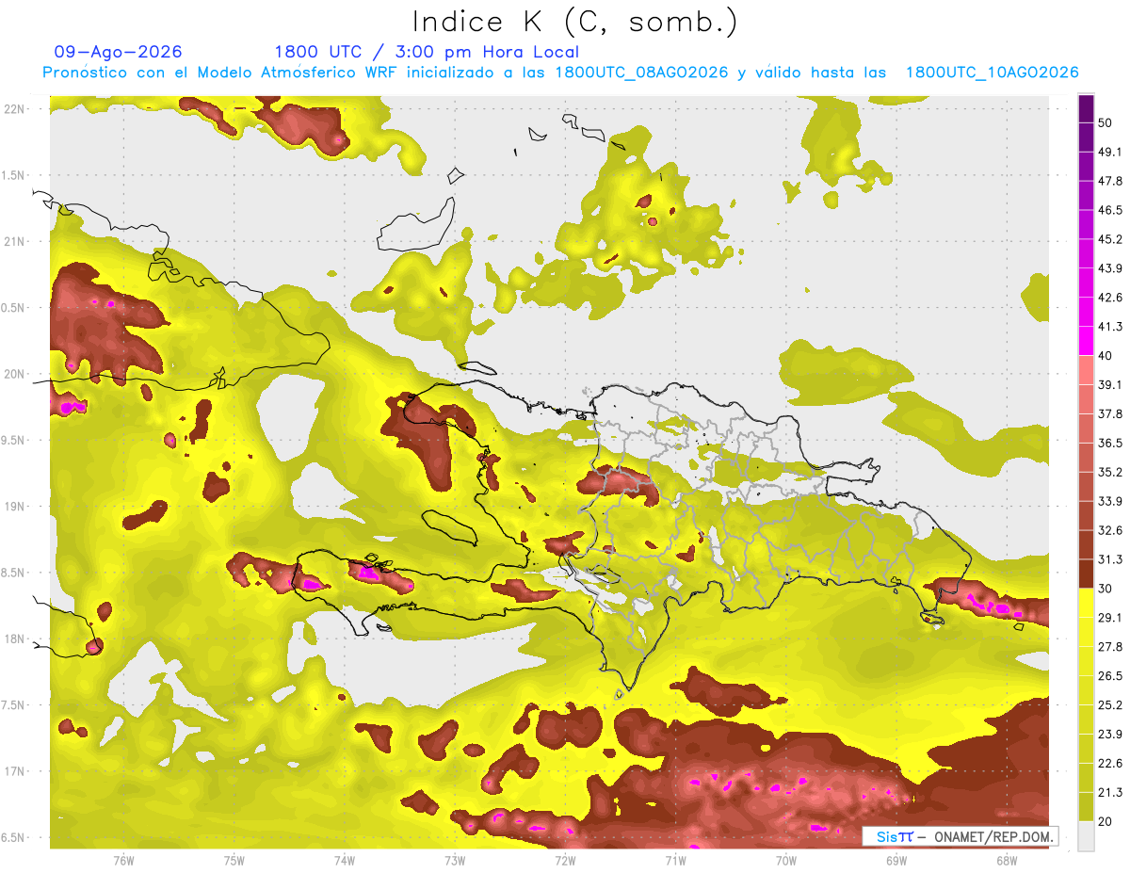
Task: Pick the bright yellow swatch between 29.1 and 30
Action: (1087, 603)
